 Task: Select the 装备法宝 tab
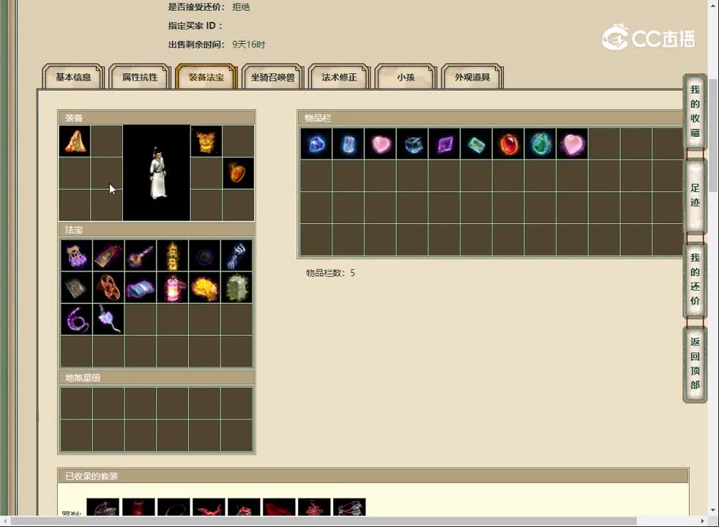click(206, 77)
